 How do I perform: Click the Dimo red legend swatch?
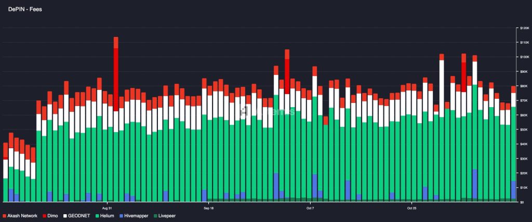pyautogui.click(x=45, y=215)
